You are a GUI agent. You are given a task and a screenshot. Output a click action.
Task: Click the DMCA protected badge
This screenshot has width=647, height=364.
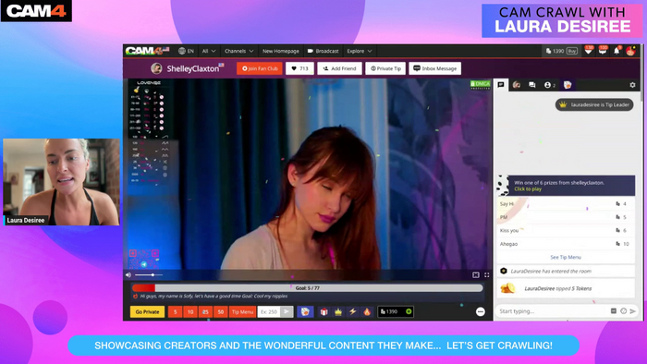[x=481, y=84]
